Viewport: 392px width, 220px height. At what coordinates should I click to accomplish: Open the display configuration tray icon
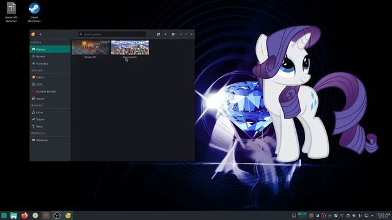click(366, 216)
